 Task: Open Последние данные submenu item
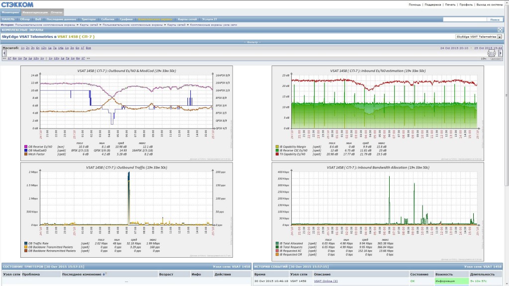pos(61,19)
